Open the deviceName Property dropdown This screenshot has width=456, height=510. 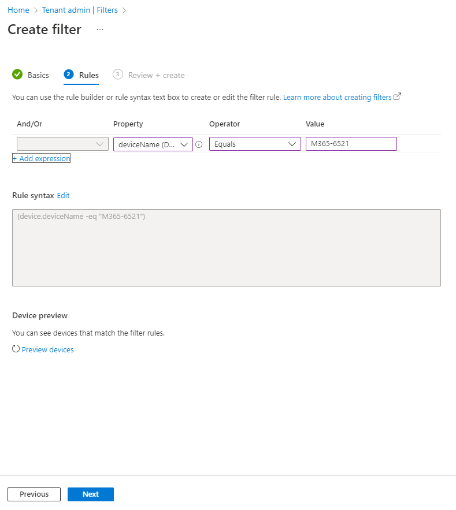[x=153, y=144]
